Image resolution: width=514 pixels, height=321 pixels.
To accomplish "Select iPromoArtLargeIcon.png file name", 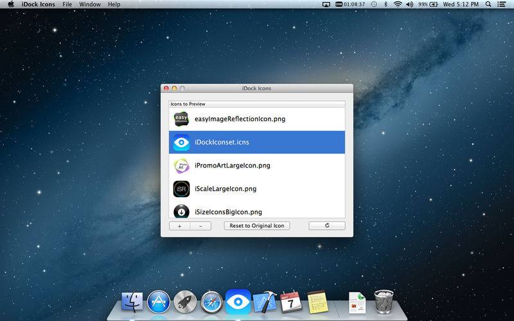I will 233,166.
